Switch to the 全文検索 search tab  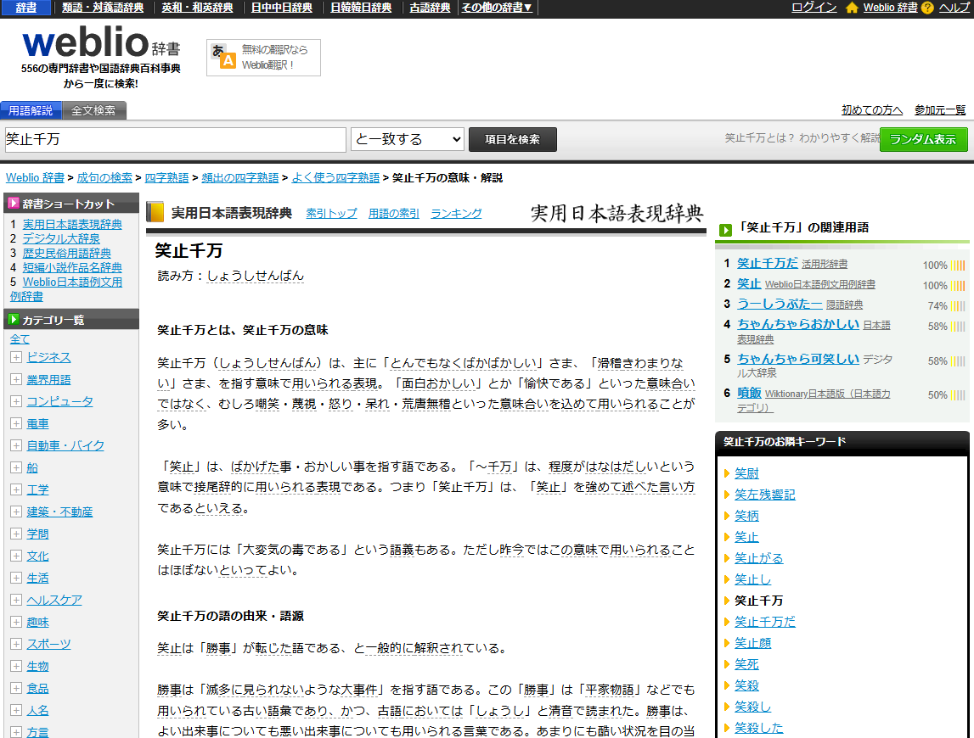tap(93, 110)
